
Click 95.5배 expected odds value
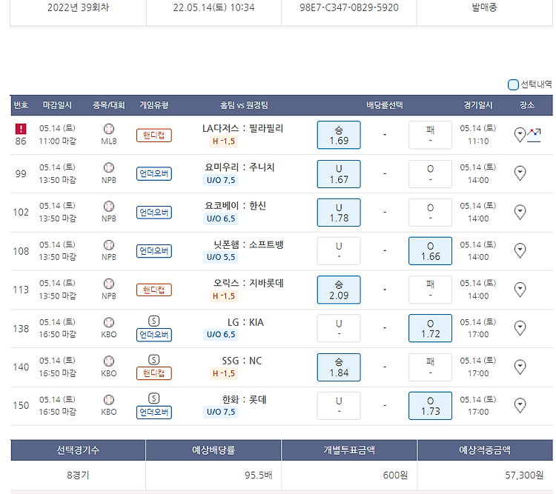[x=259, y=475]
